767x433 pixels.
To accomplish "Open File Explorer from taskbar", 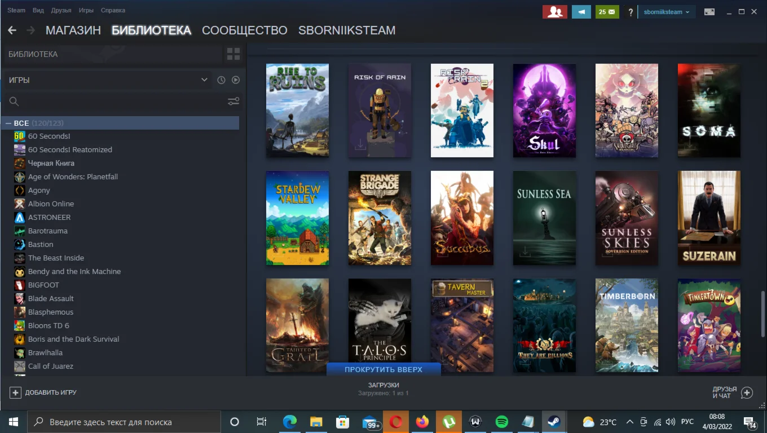I will point(316,422).
